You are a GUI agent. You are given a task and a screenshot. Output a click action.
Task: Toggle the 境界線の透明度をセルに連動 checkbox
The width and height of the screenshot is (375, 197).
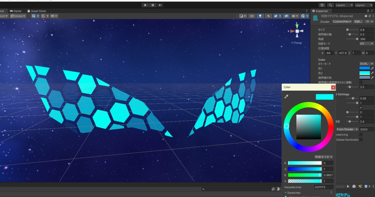tap(361, 82)
